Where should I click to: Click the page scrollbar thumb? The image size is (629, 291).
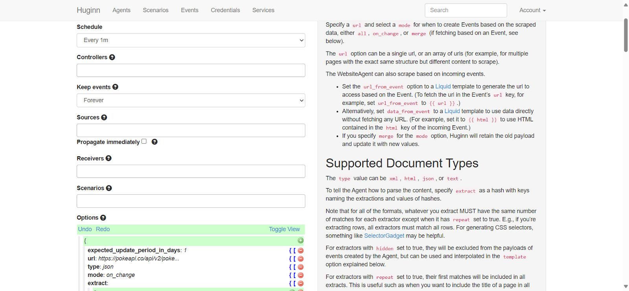click(626, 35)
